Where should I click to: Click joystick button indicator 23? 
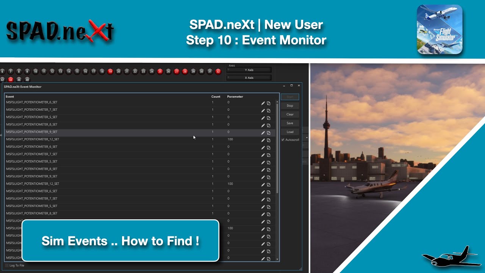tap(144, 71)
